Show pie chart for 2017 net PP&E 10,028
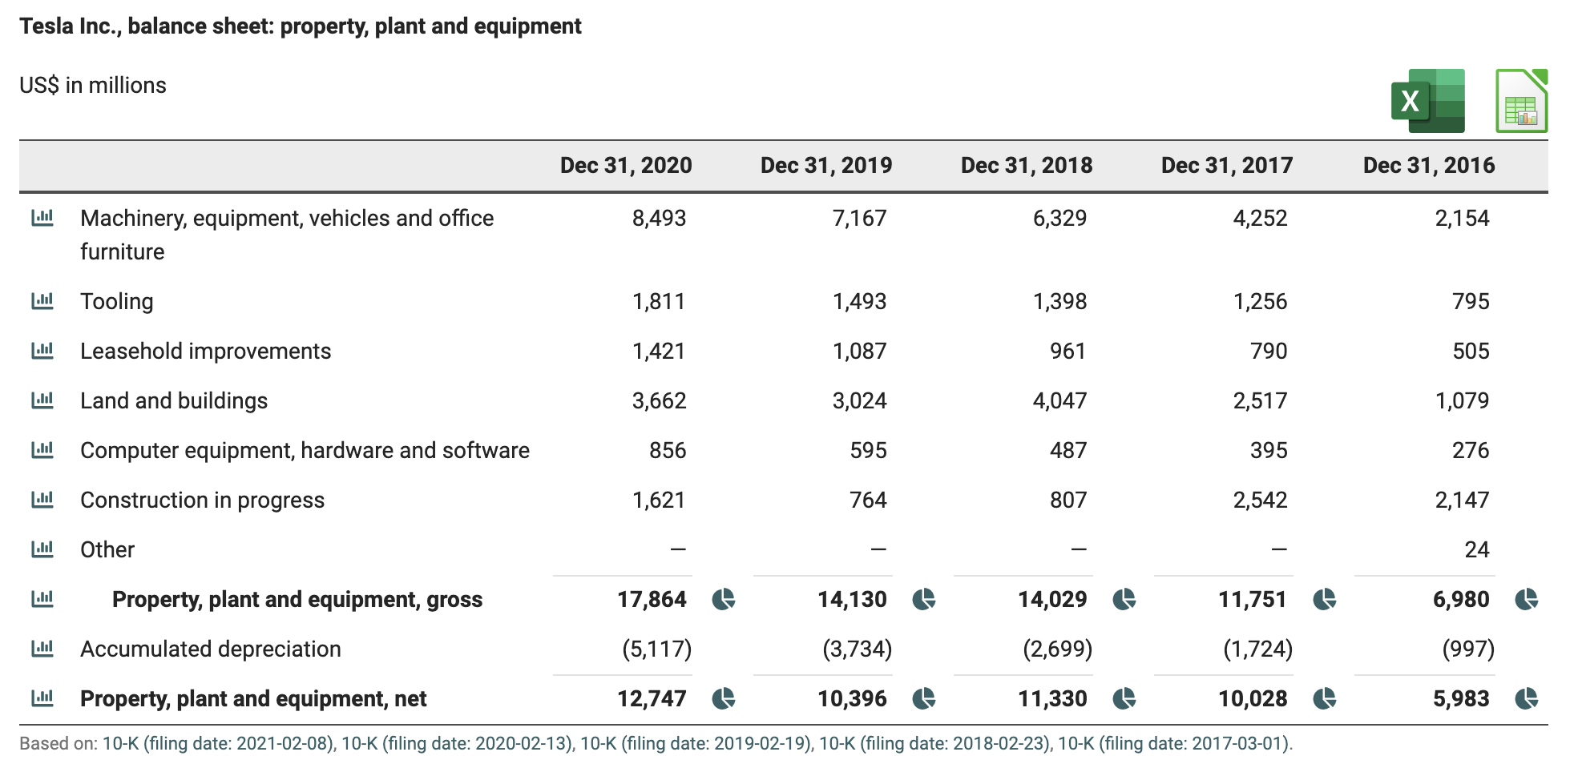Image resolution: width=1574 pixels, height=772 pixels. 1325,698
